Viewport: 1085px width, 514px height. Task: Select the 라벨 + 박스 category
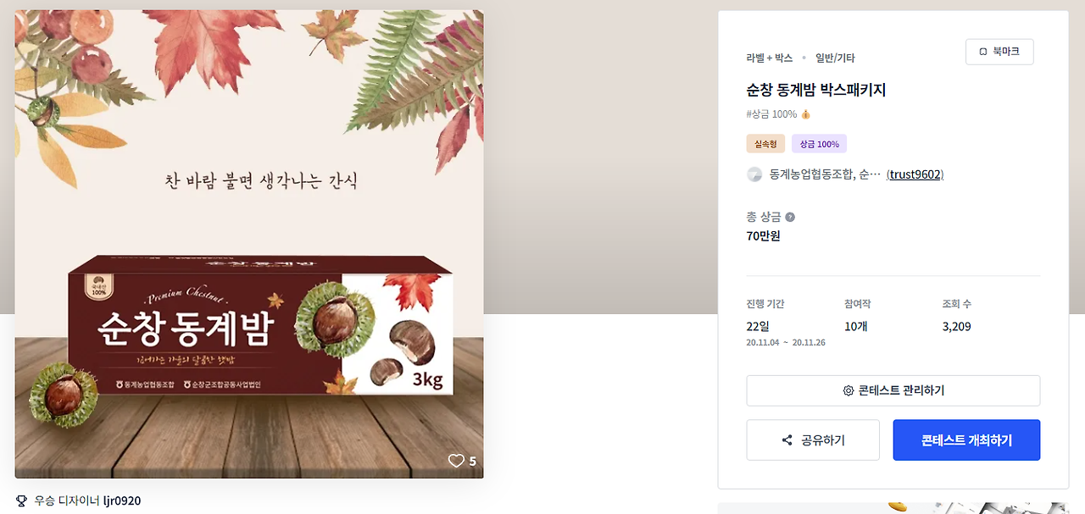(x=770, y=58)
